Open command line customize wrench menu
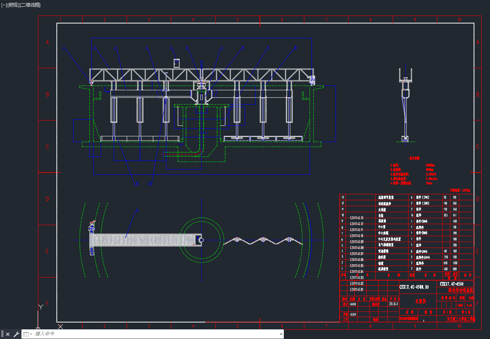 16,334
